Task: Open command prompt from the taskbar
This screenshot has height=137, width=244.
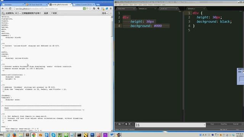Action: 79,135
